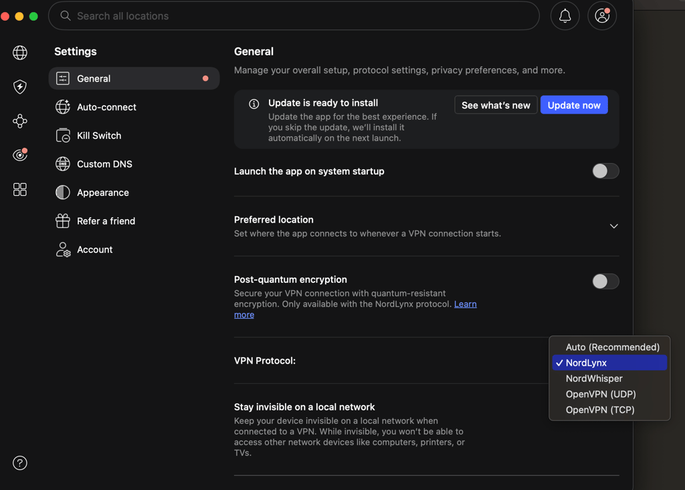Image resolution: width=685 pixels, height=490 pixels.
Task: Click the Appearance half-circle icon
Action: [x=62, y=193]
